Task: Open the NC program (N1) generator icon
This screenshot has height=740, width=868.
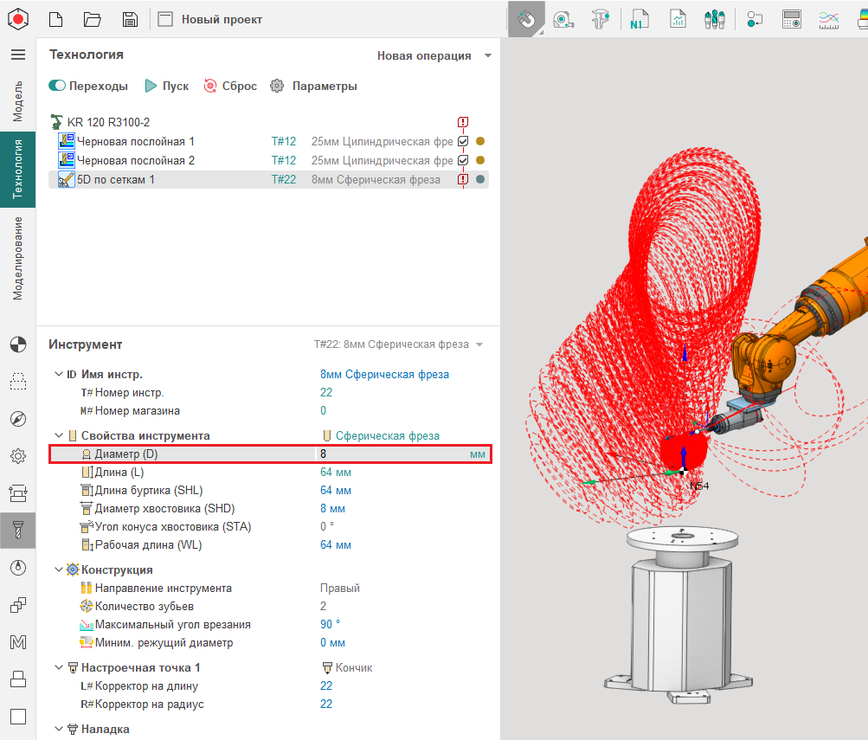Action: [640, 19]
